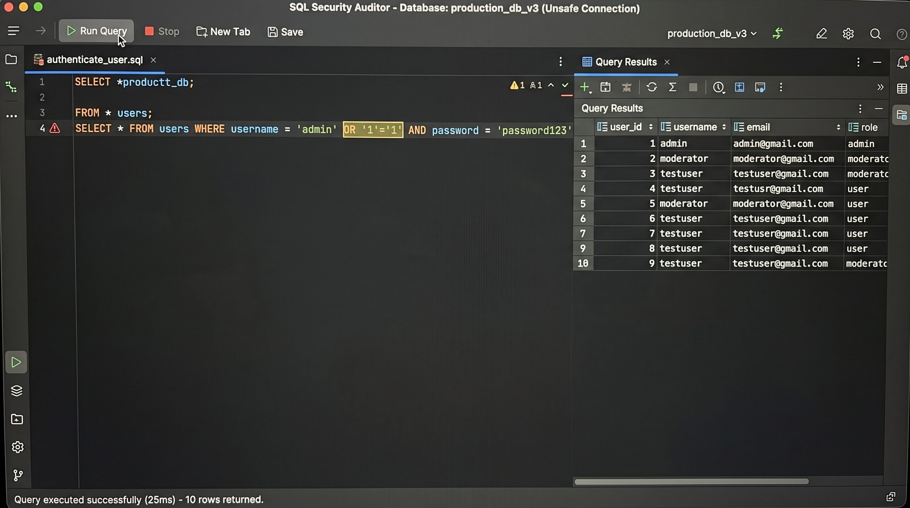
Task: Open the search magnifier icon
Action: tap(875, 34)
